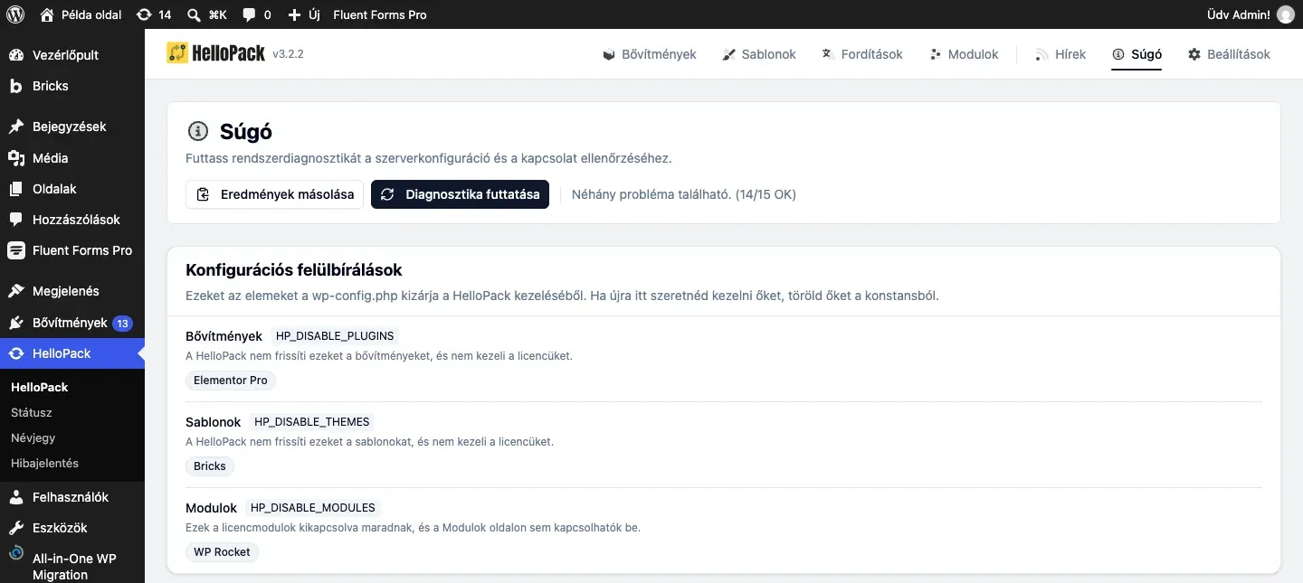Open the Névjegy submenu item
1303x583 pixels.
33,437
